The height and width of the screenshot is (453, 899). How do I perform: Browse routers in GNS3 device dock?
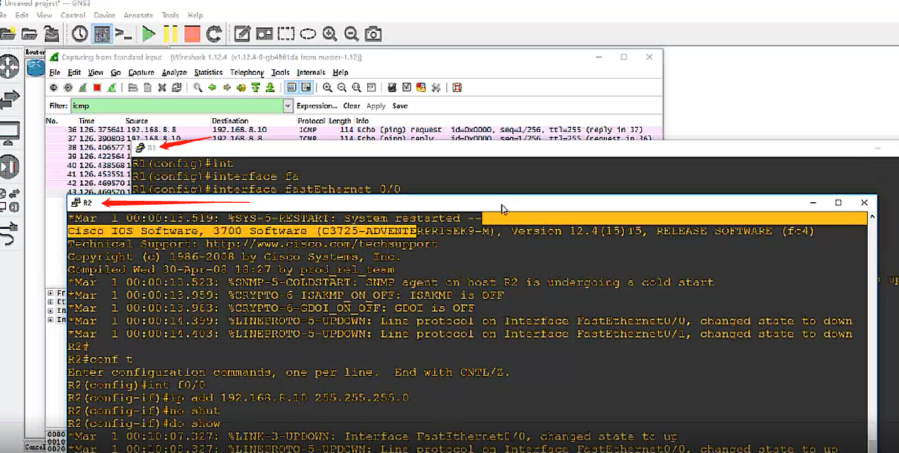9,67
